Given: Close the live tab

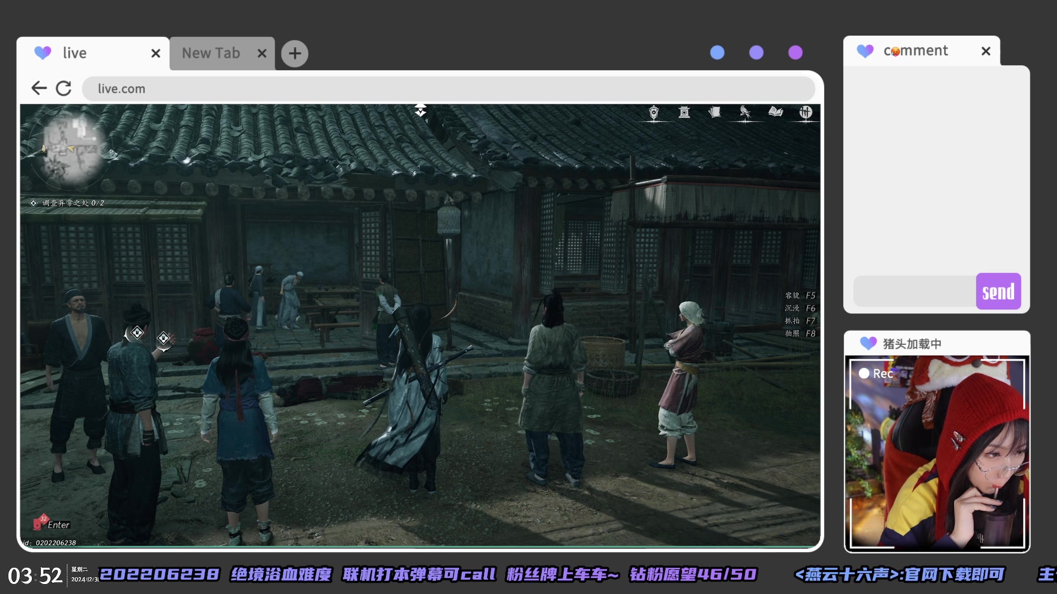Looking at the screenshot, I should click(156, 53).
